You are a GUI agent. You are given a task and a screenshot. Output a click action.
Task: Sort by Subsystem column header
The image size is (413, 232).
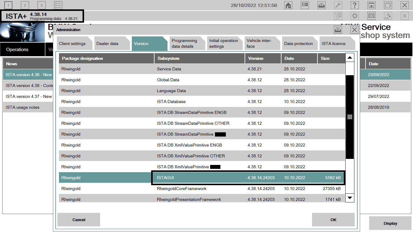[x=200, y=58]
